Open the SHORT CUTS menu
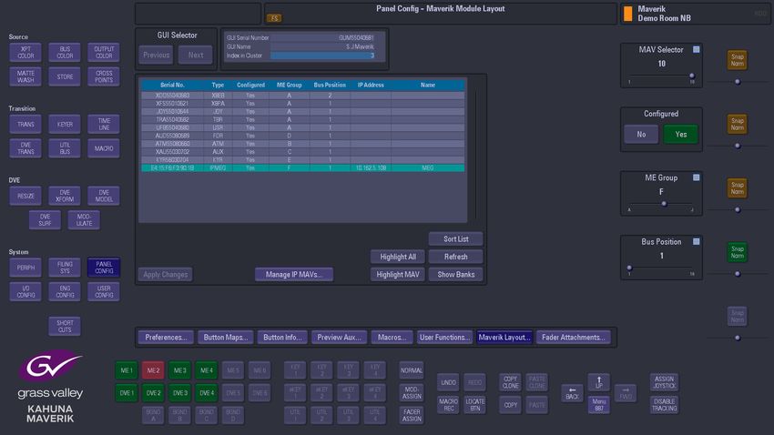Screen dimensions: 774x435 (65, 327)
